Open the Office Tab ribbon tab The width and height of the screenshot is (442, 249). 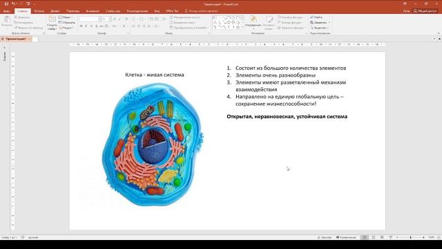pos(172,11)
